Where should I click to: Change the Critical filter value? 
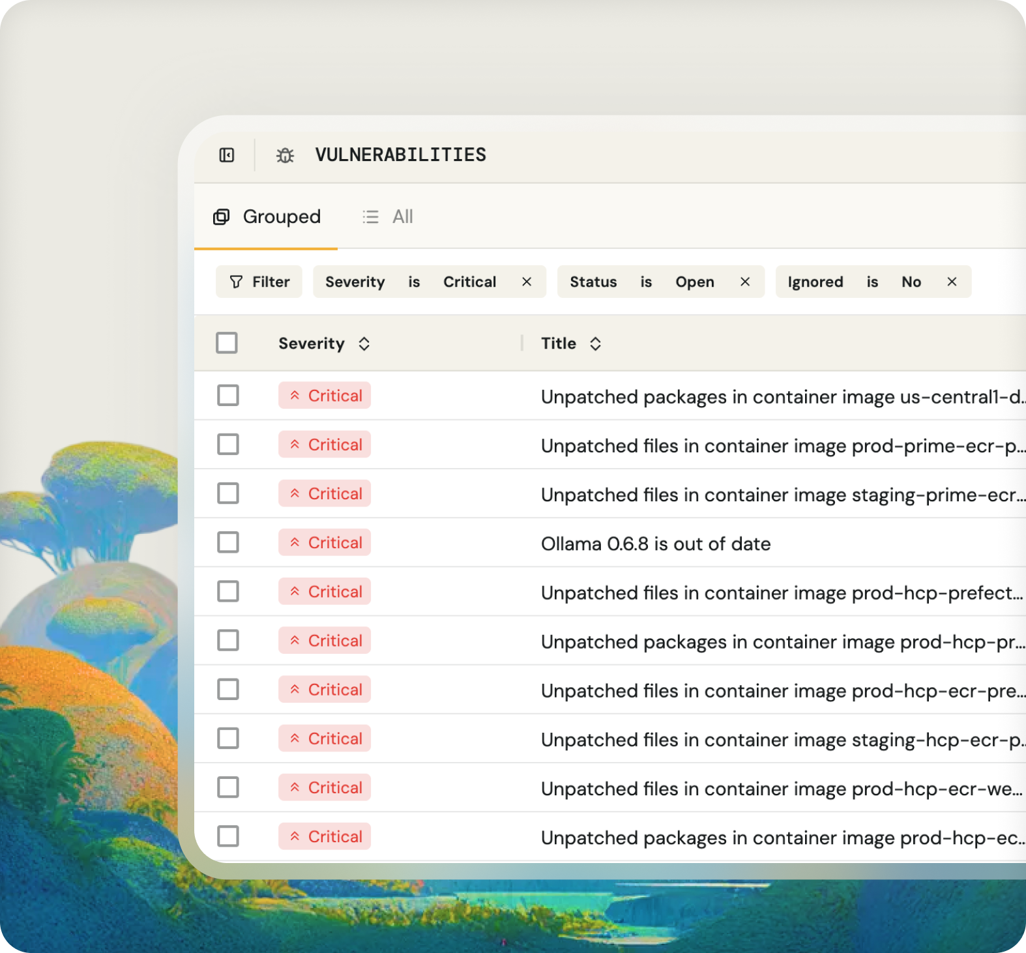pos(470,282)
